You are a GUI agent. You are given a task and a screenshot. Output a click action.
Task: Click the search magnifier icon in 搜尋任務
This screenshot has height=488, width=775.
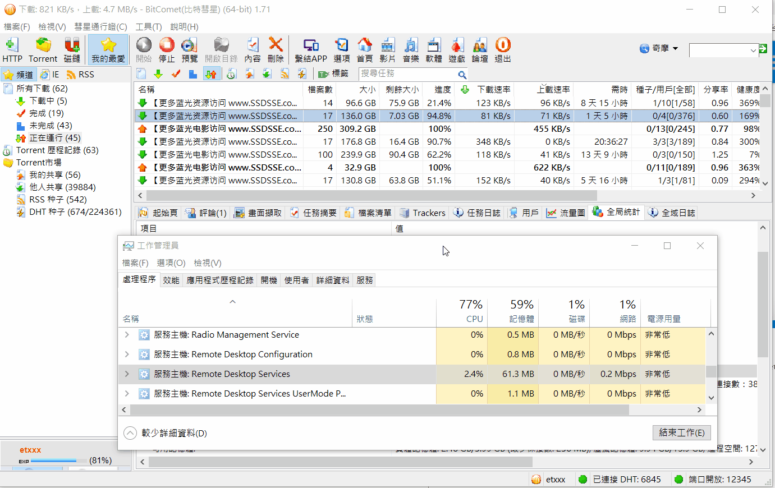462,74
